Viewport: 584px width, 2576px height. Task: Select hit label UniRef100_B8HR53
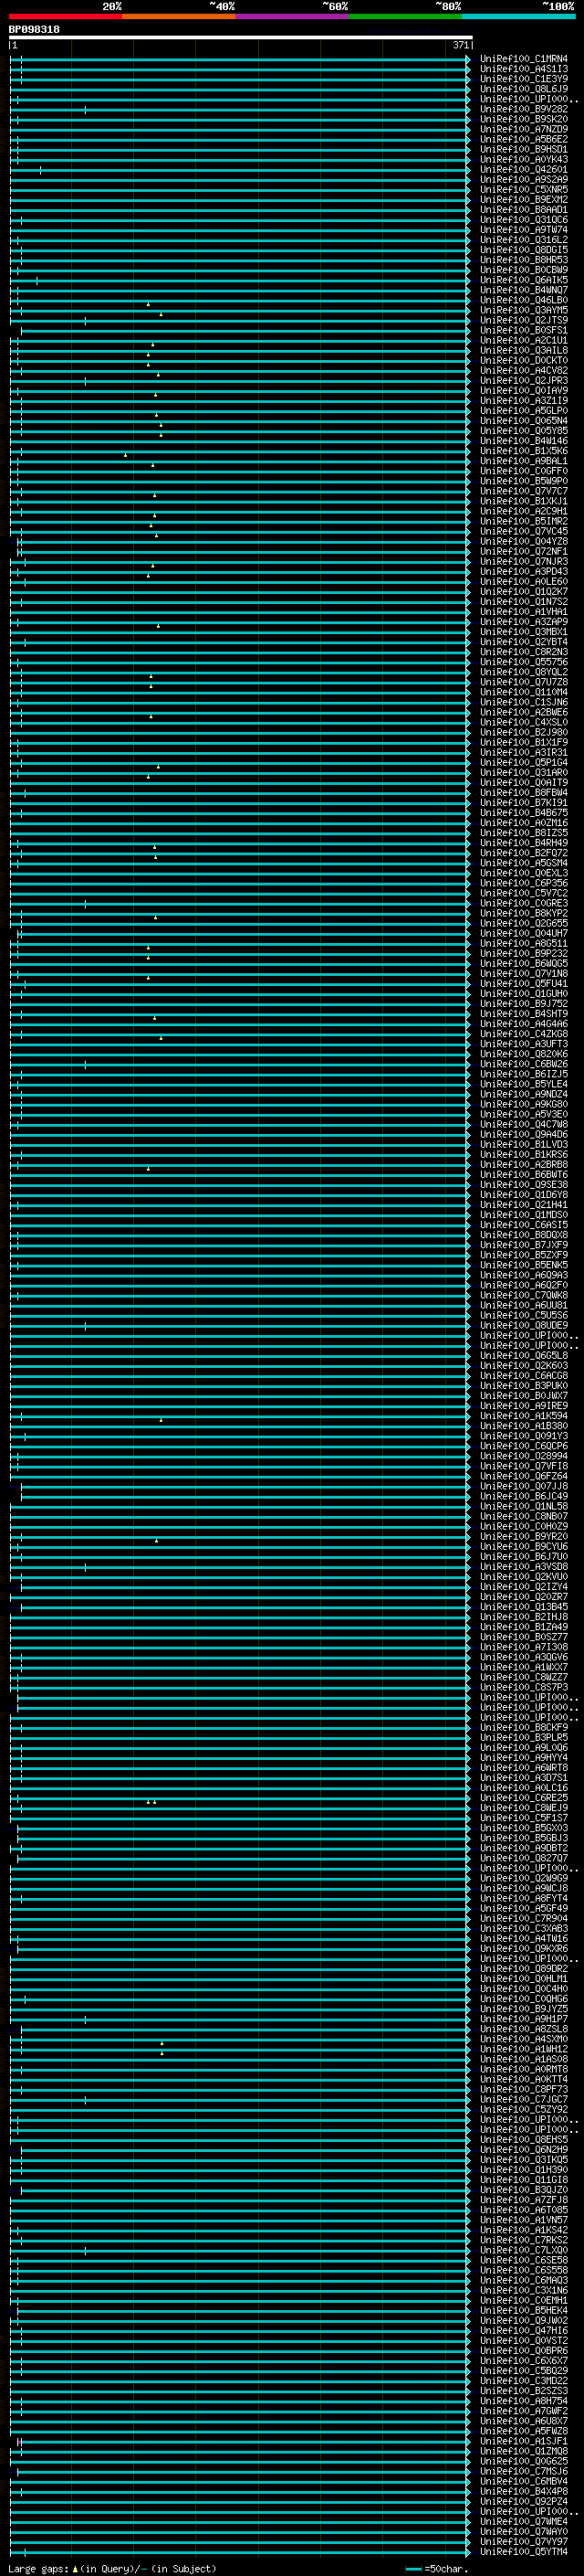tap(523, 260)
